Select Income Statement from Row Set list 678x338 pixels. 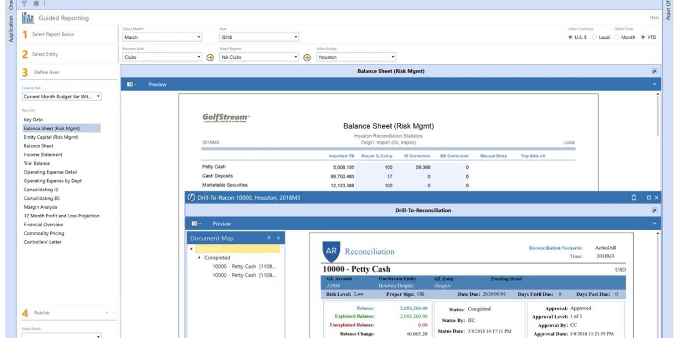(x=43, y=155)
